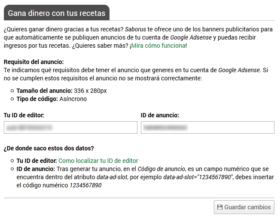Viewport: 280px width, 217px height.
Task: Click the 'Tipo de código:' label
Action: (x=37, y=99)
